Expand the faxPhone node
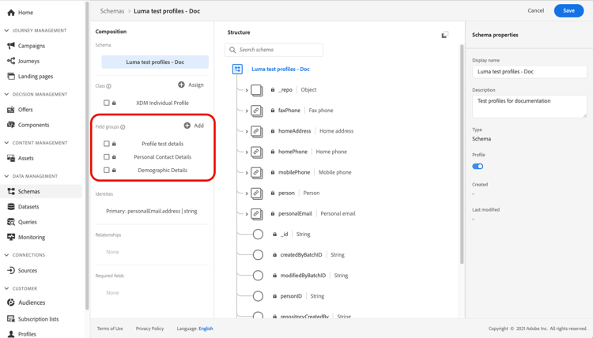Screen dimensions: 593x338 pos(247,111)
